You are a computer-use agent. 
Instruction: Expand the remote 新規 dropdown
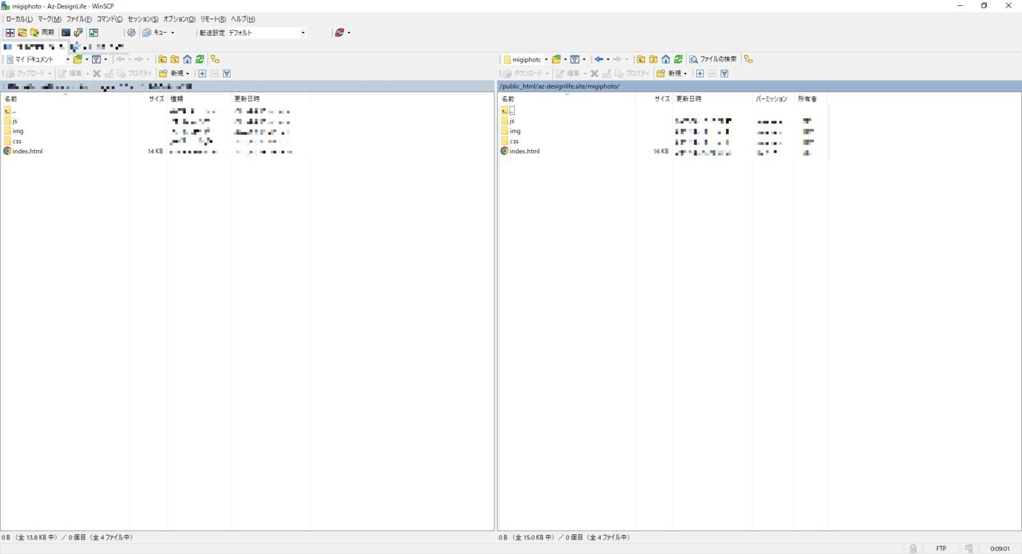click(x=685, y=73)
